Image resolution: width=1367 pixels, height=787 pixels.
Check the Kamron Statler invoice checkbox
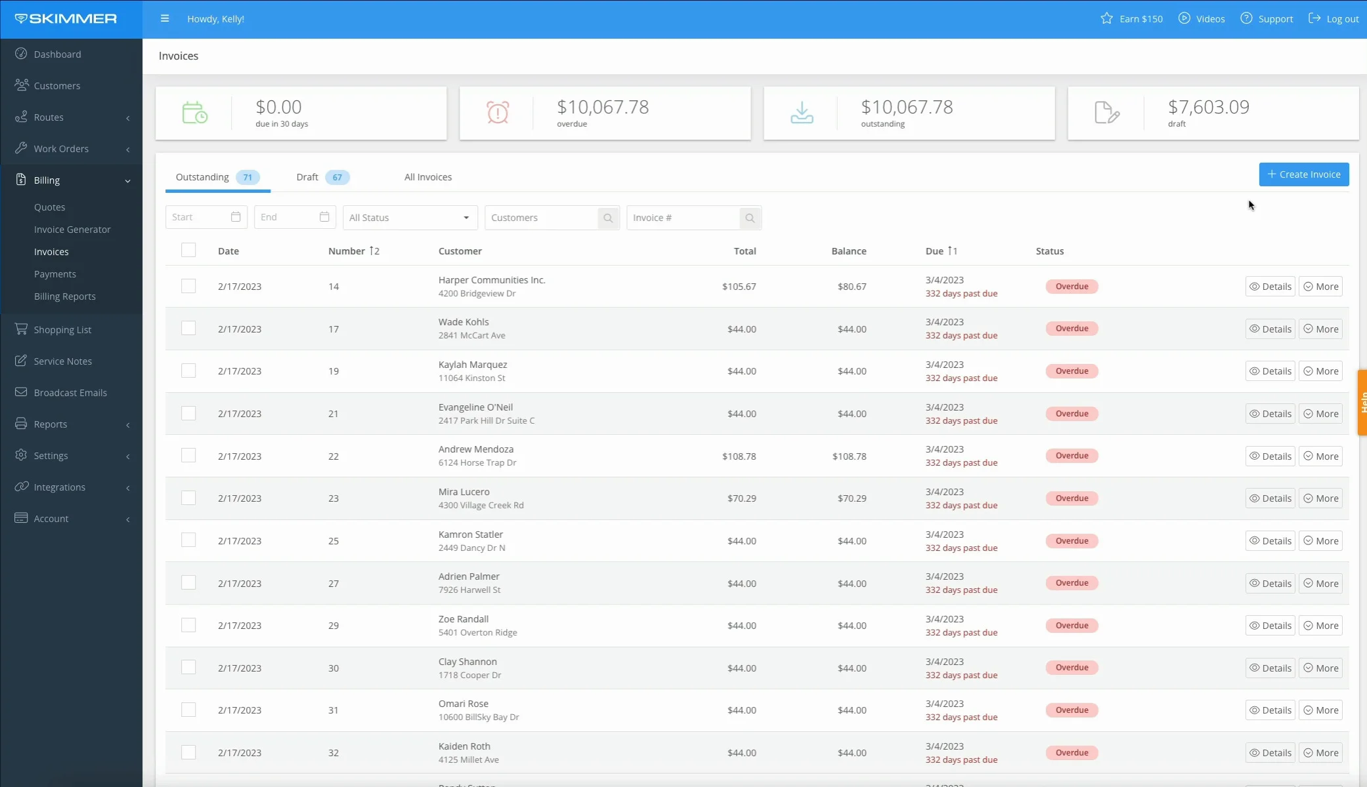click(x=188, y=540)
